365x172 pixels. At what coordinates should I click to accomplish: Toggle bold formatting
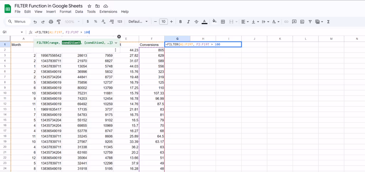(x=180, y=22)
